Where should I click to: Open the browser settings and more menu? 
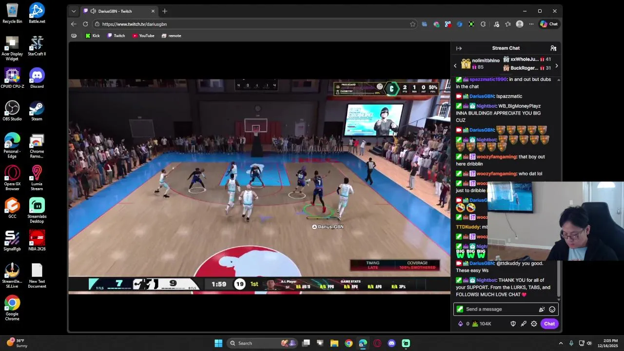(x=531, y=24)
